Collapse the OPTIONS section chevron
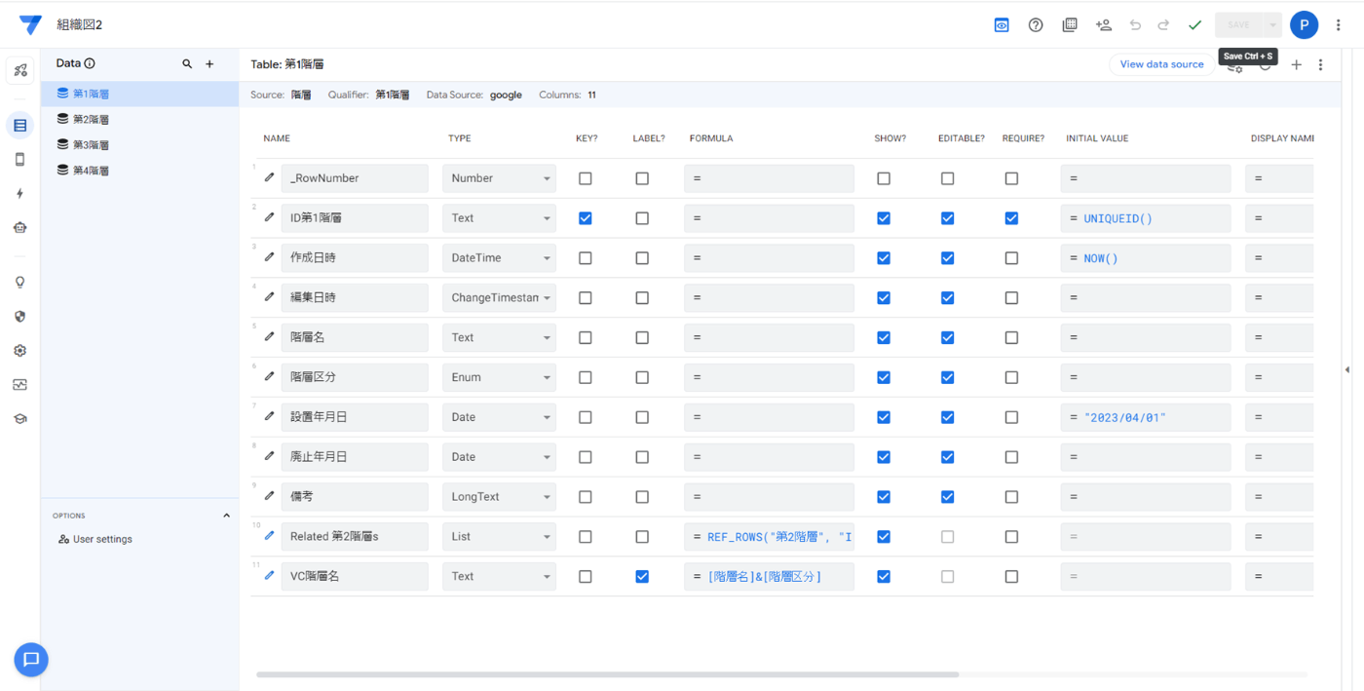 pos(227,516)
